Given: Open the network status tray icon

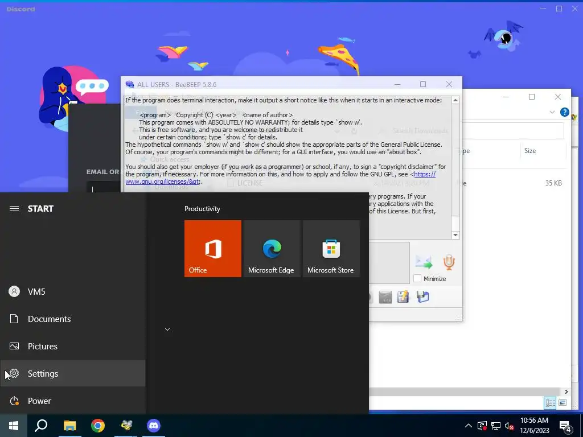Looking at the screenshot, I should [x=496, y=426].
